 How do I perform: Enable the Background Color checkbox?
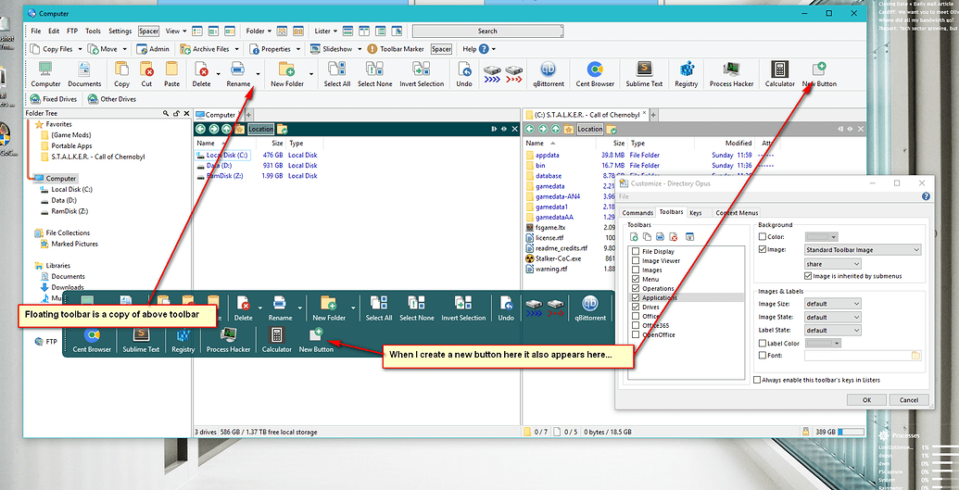(762, 237)
